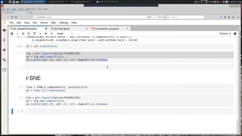
Task: Restart the kernel with the circular arrow icon
Action: click(51, 34)
